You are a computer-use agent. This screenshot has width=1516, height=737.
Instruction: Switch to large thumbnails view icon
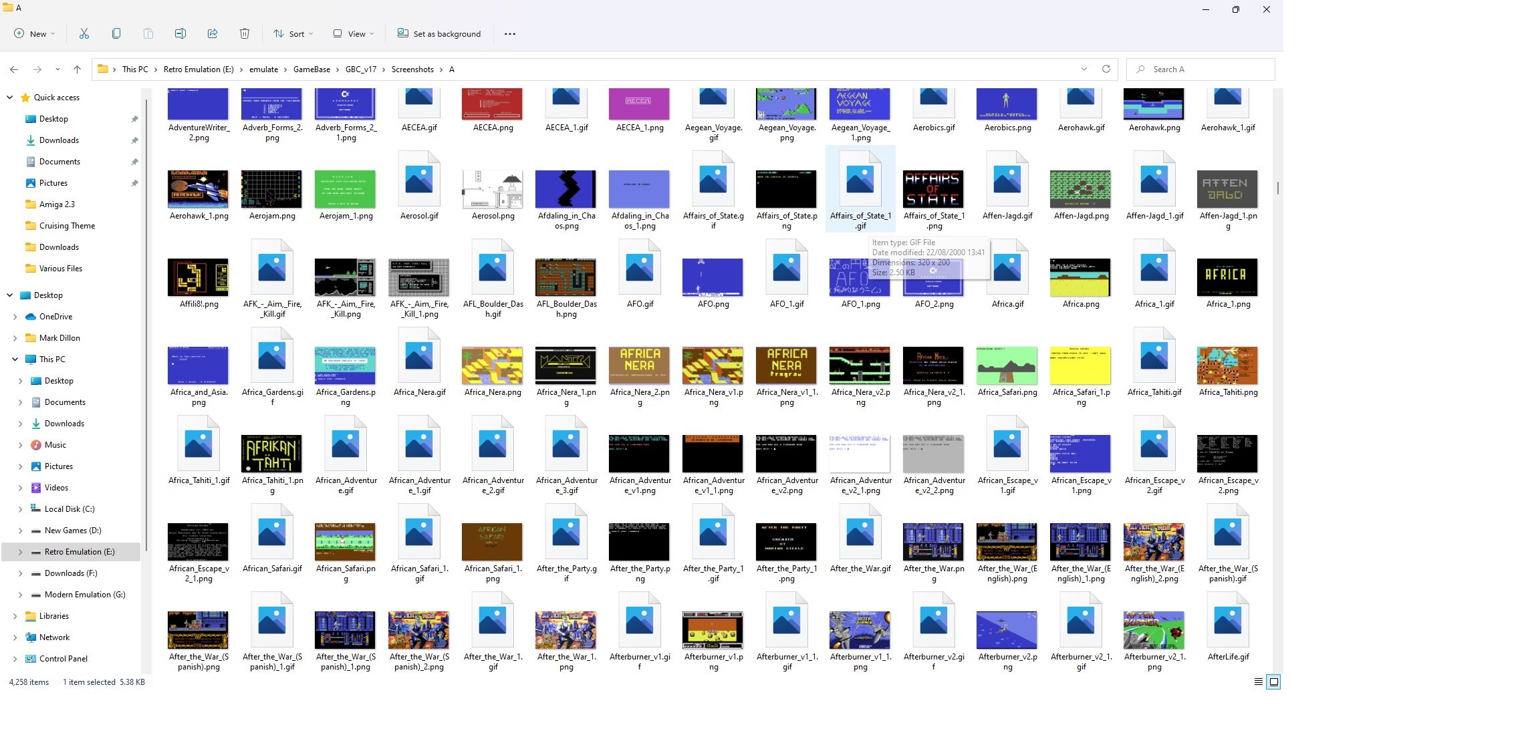point(1274,682)
